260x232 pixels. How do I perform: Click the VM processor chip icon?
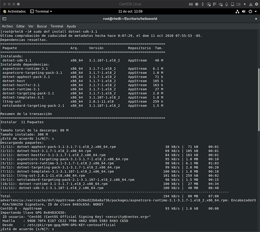point(197,4)
